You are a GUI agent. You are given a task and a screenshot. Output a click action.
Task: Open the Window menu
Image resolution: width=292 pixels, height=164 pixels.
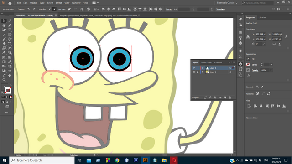[x=76, y=3]
